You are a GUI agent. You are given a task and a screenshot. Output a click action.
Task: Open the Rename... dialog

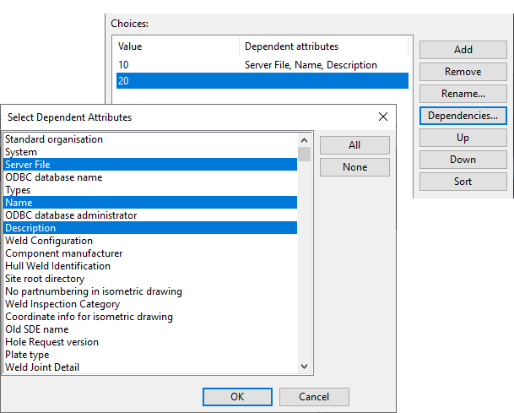463,94
